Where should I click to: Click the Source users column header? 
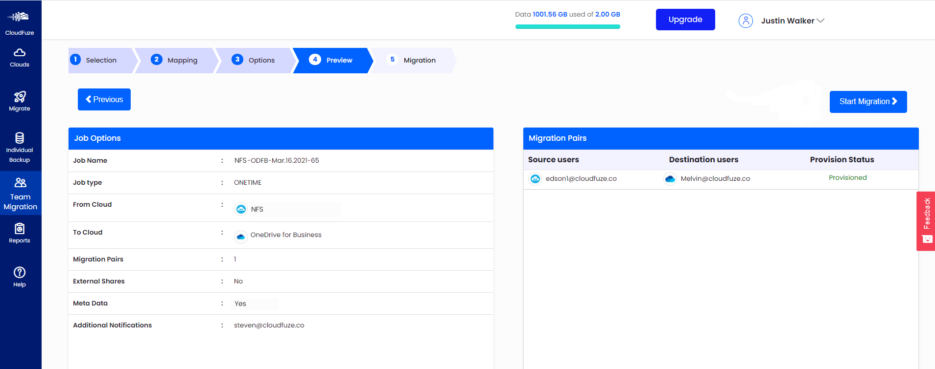[553, 159]
